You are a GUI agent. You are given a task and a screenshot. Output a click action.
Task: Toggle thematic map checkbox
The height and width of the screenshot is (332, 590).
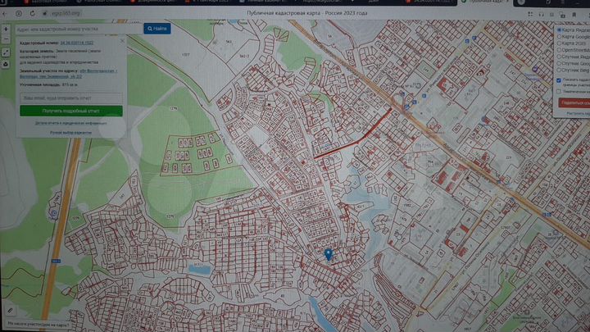pos(559,91)
